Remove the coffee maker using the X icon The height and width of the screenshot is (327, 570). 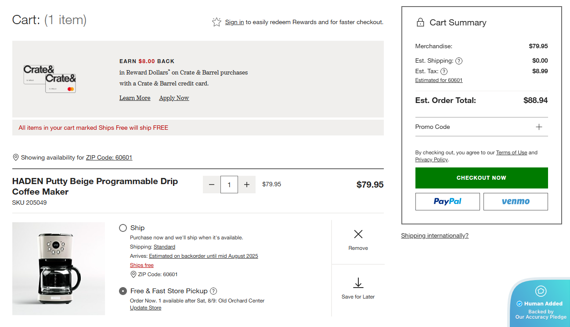click(358, 235)
